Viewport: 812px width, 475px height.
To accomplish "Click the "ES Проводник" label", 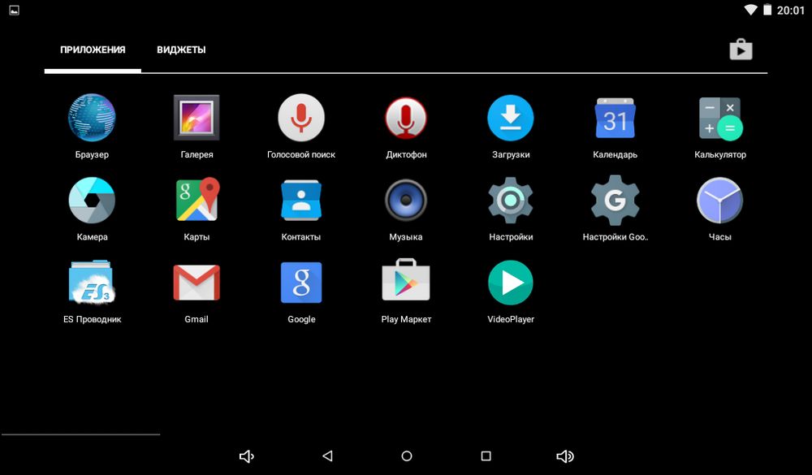I will point(93,319).
